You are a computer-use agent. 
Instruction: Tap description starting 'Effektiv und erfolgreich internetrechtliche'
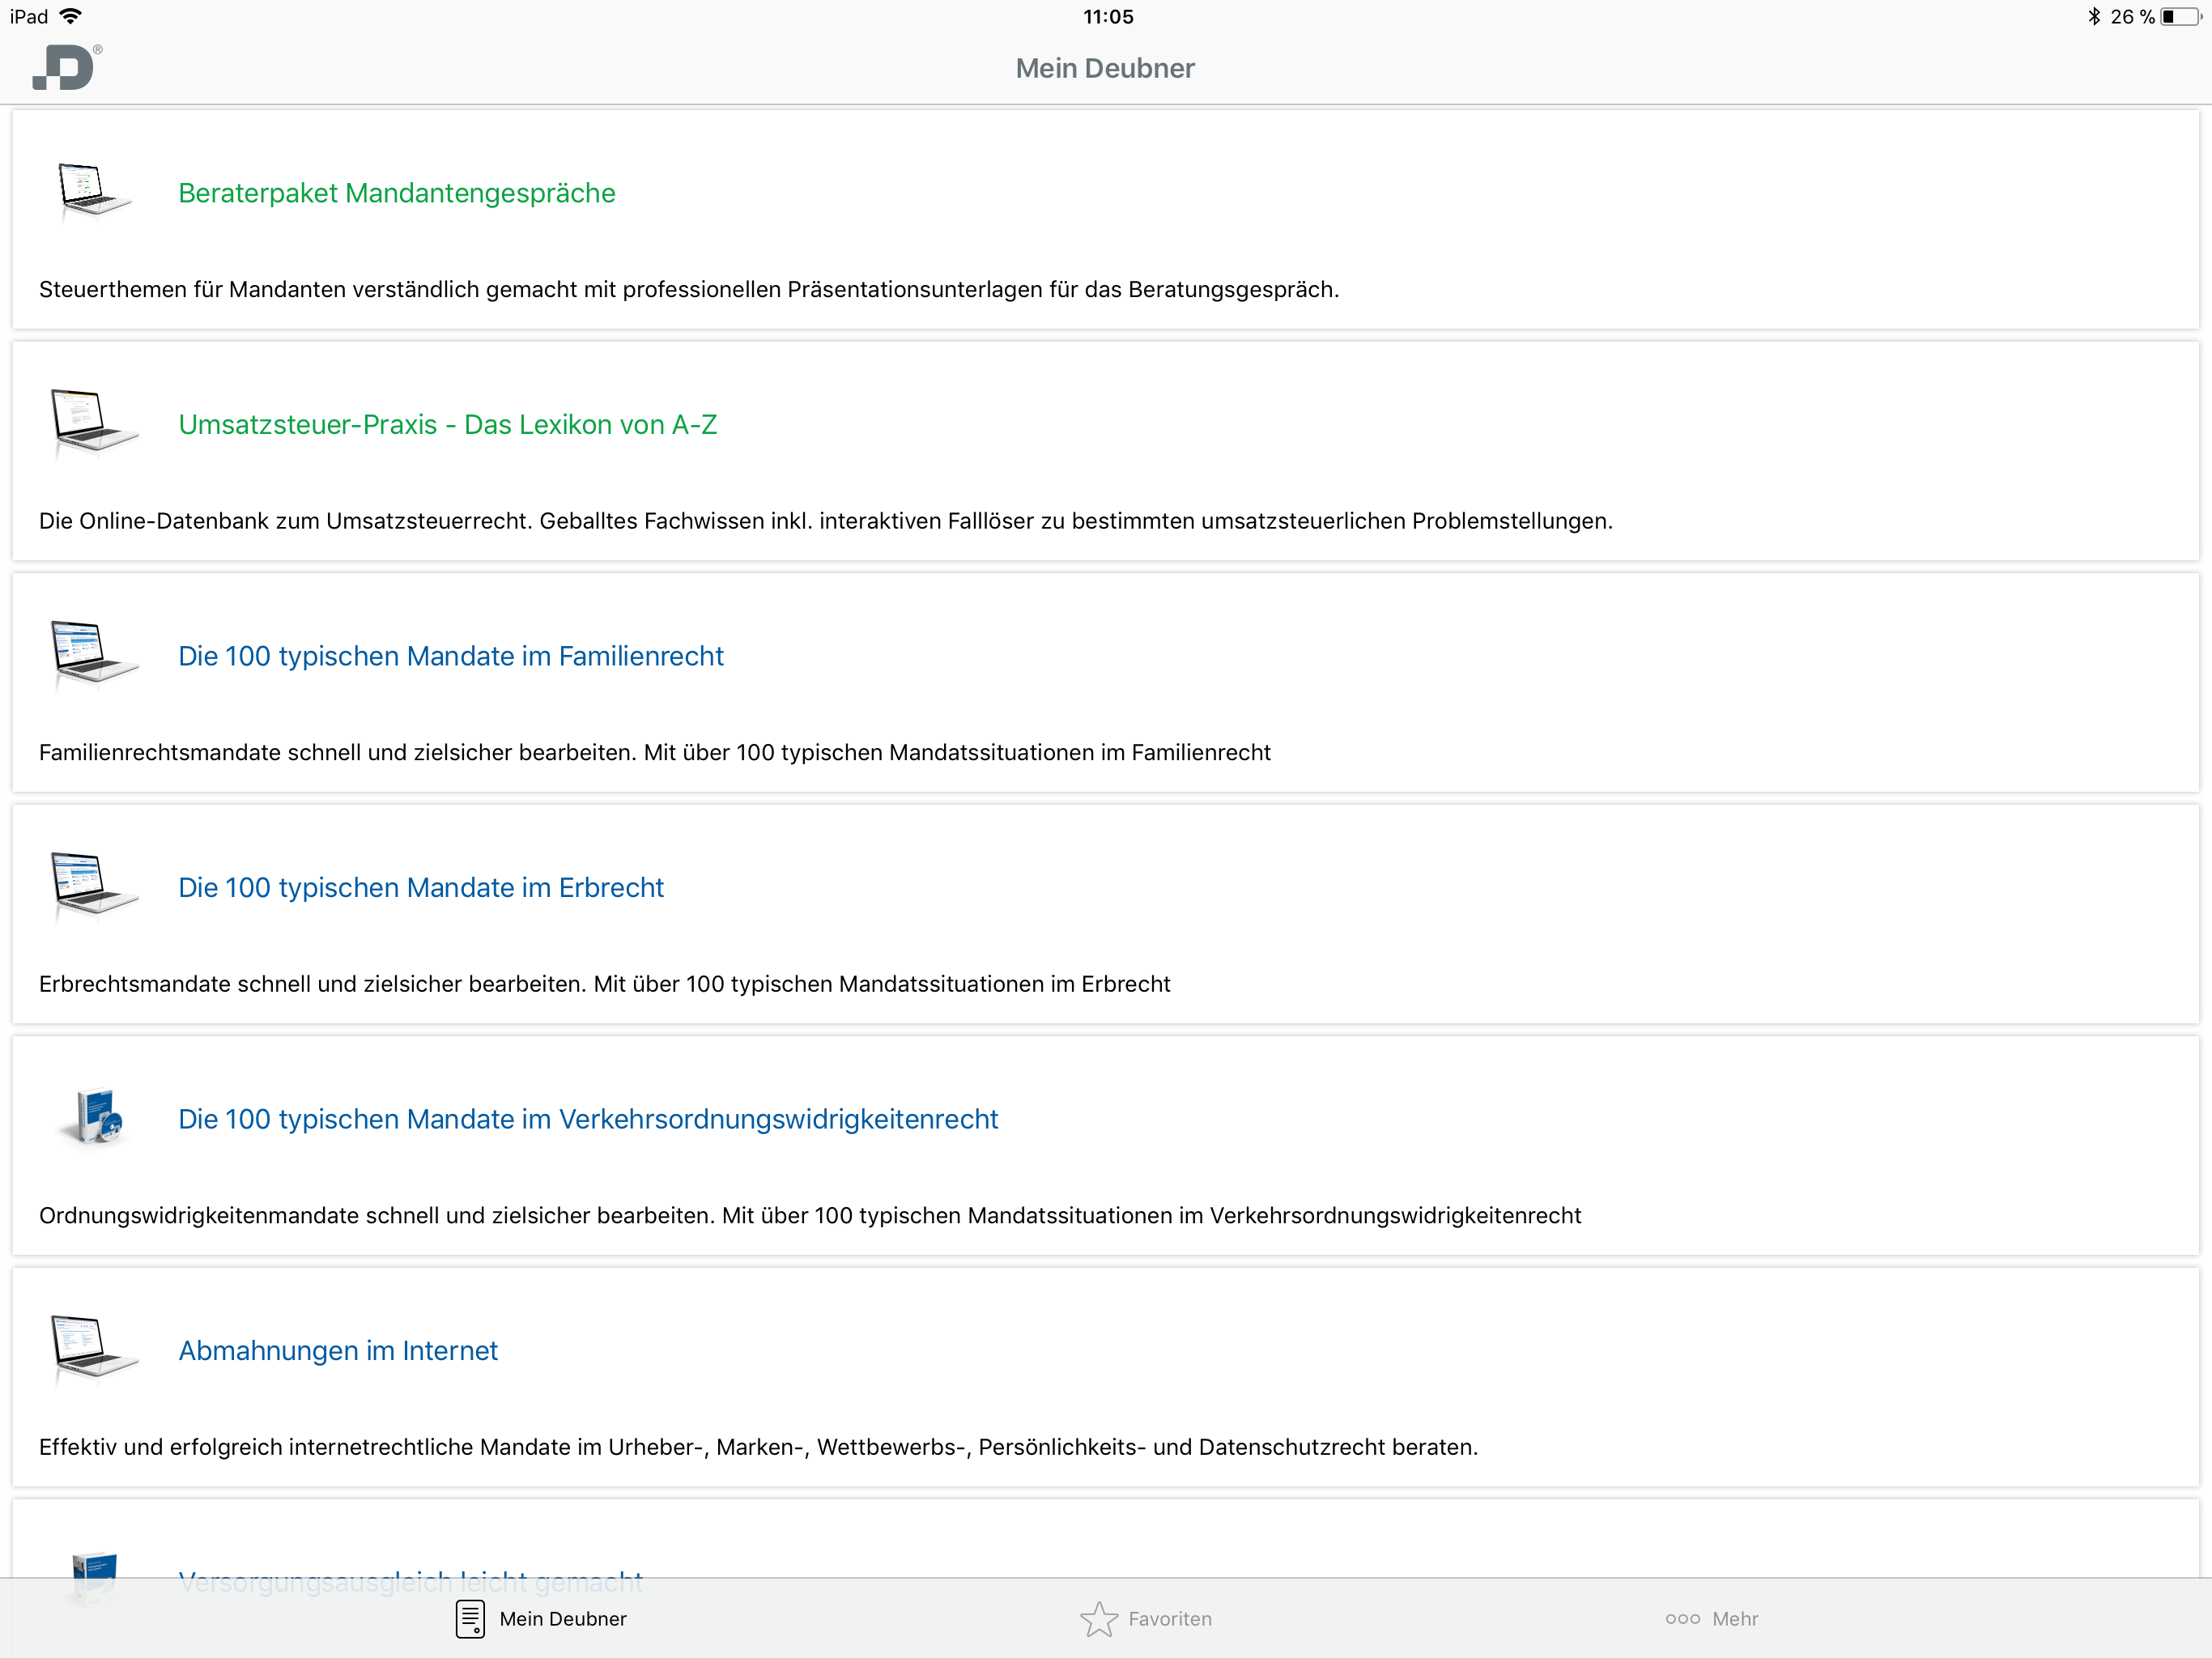tap(758, 1447)
